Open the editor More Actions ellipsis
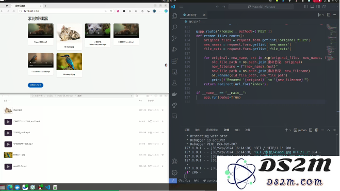The height and width of the screenshot is (191, 340). 334,15
